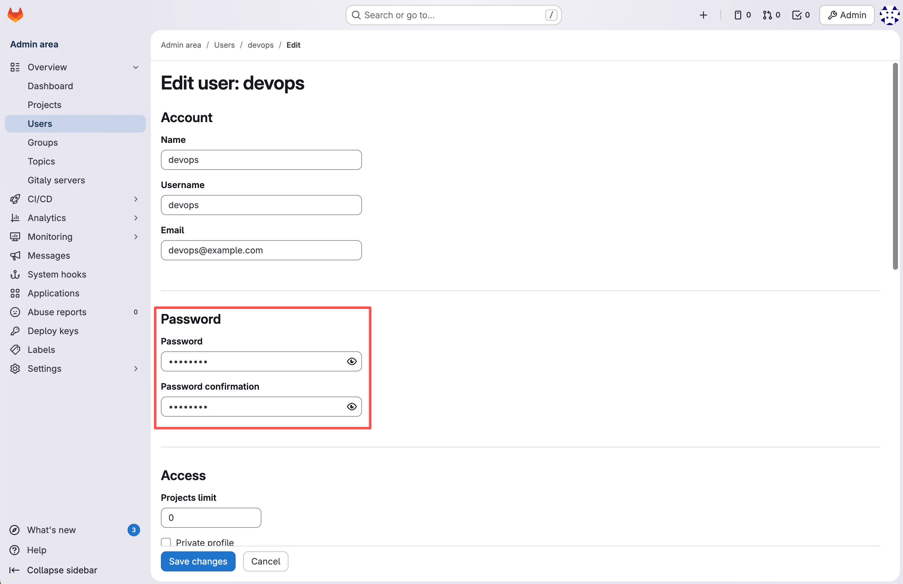
Task: Open Deploy keys in sidebar
Action: point(53,331)
